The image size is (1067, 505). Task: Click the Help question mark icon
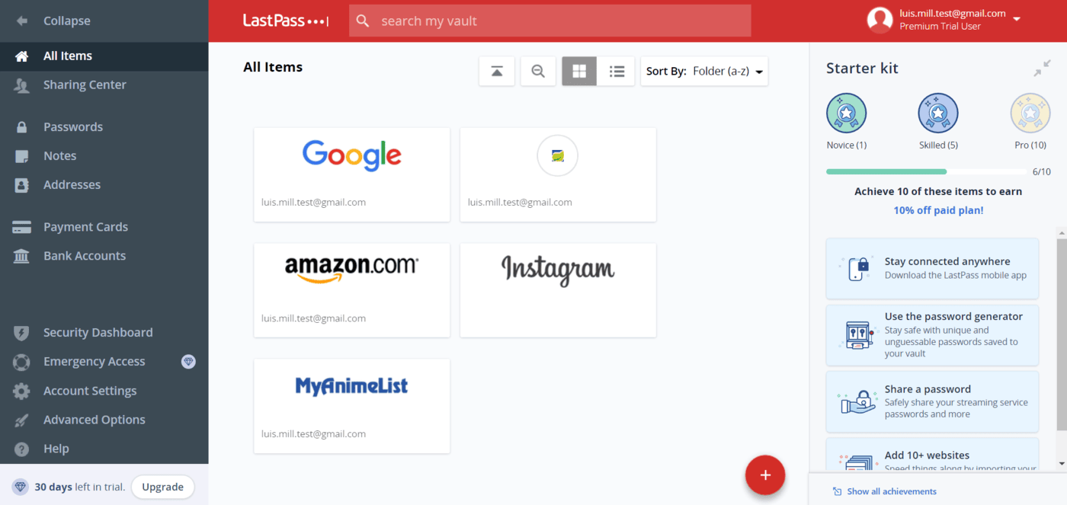(21, 449)
